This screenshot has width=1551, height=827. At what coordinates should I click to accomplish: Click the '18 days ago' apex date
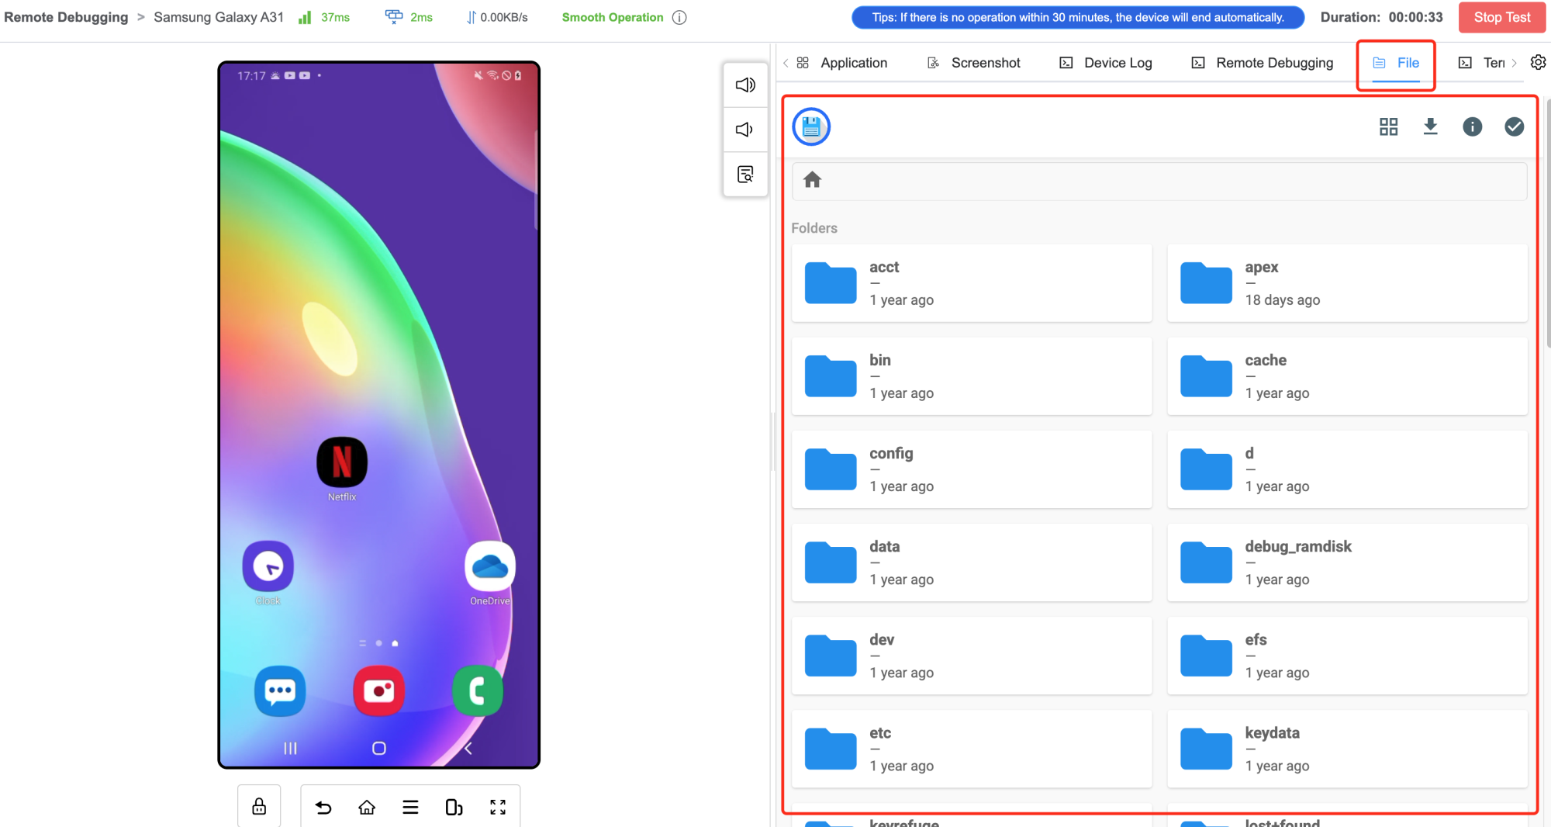1282,300
